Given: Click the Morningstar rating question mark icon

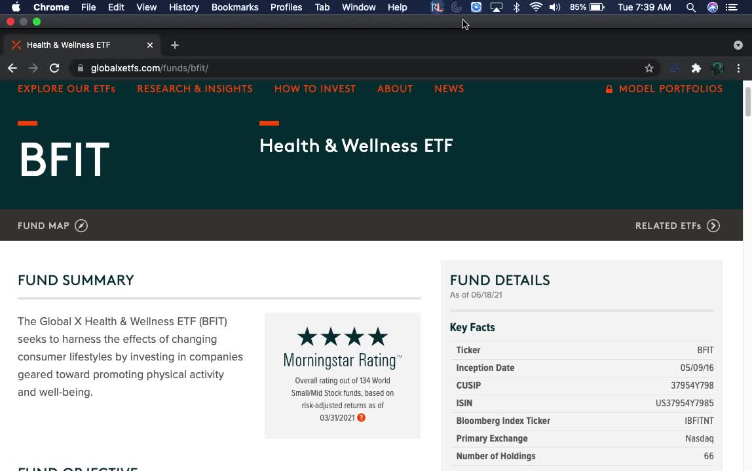Looking at the screenshot, I should tap(361, 418).
